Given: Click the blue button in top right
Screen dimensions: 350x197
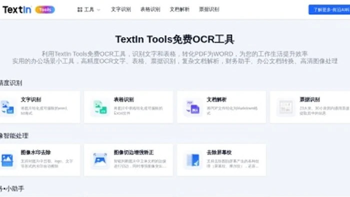Looking at the screenshot, I should point(329,9).
